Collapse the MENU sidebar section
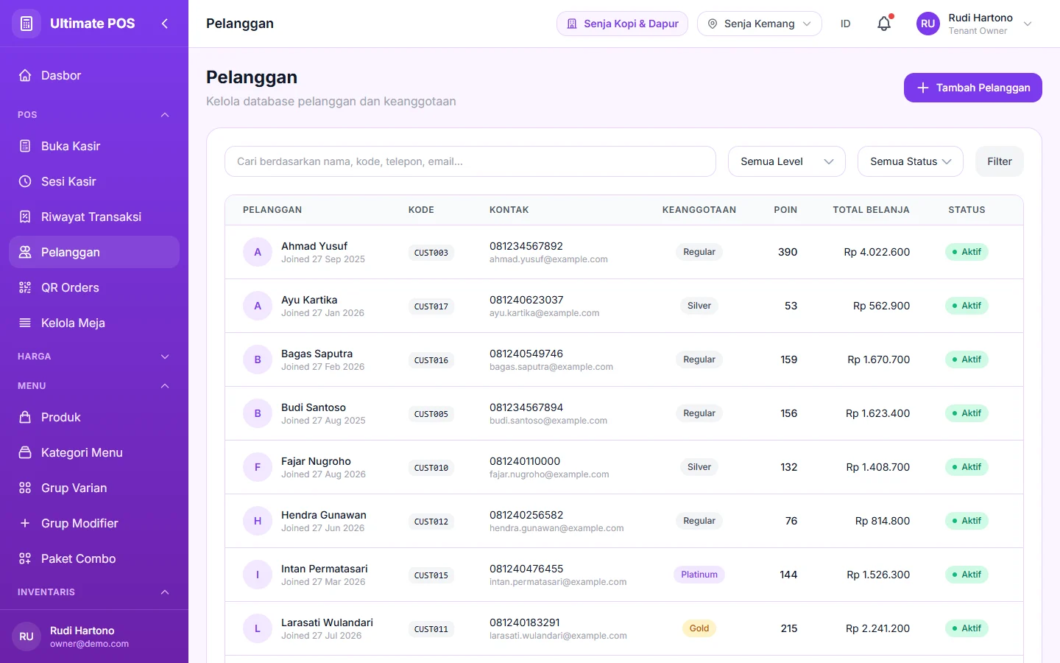1060x663 pixels. (165, 386)
